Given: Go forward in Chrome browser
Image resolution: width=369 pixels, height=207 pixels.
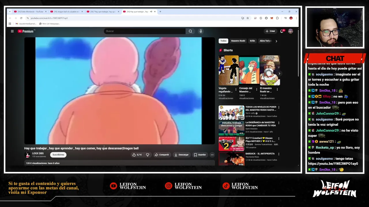Looking at the screenshot, I should coord(16,18).
